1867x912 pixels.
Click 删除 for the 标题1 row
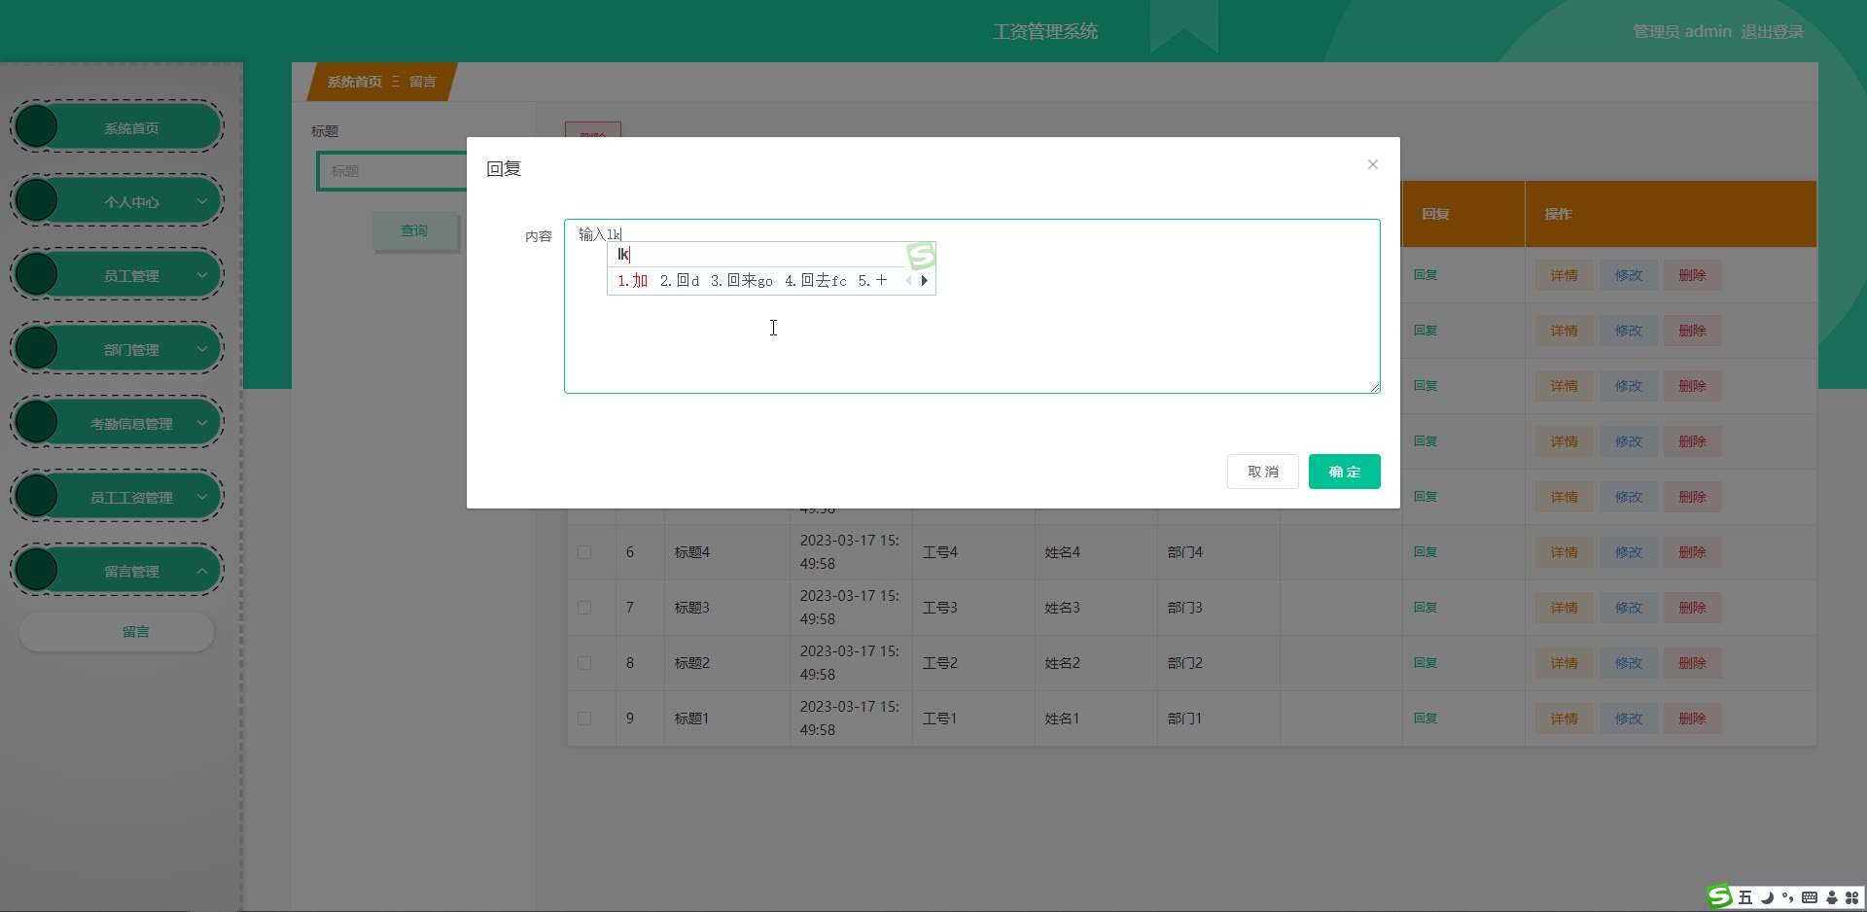tap(1693, 719)
